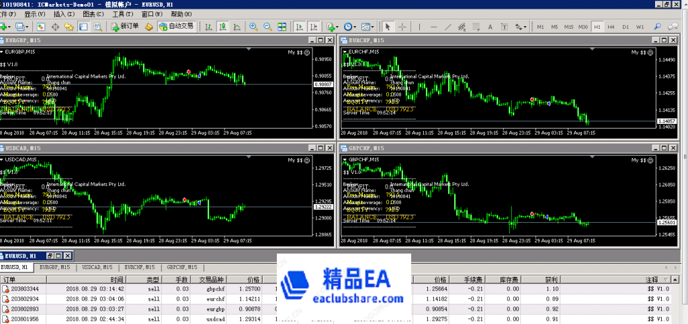
Task: Select the text label (A) tool
Action: 488,27
